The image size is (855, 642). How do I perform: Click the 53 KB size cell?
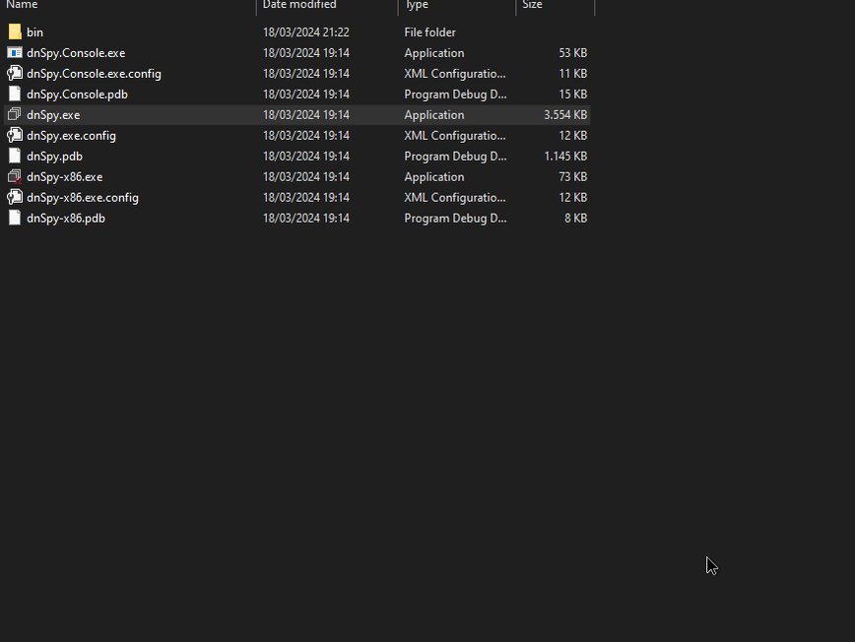point(572,53)
